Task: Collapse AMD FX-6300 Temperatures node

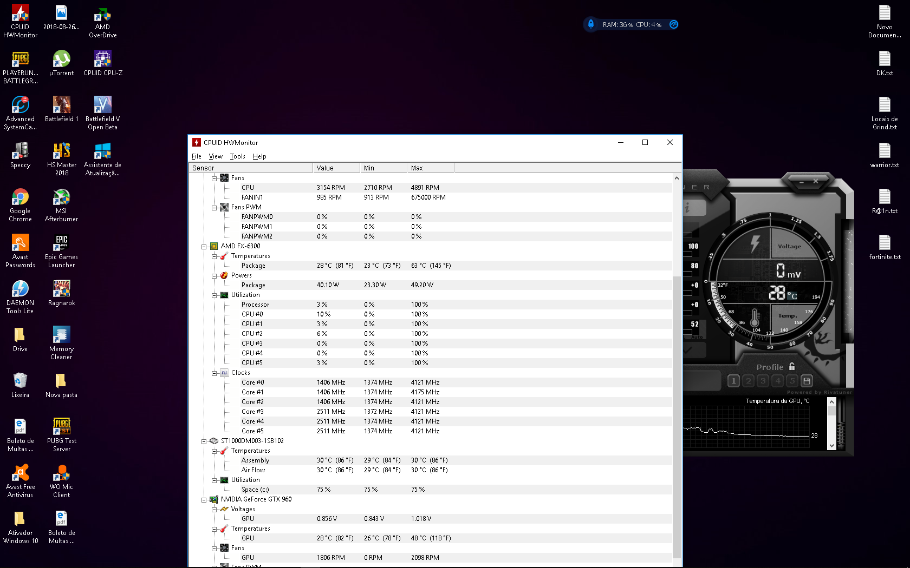Action: 214,256
